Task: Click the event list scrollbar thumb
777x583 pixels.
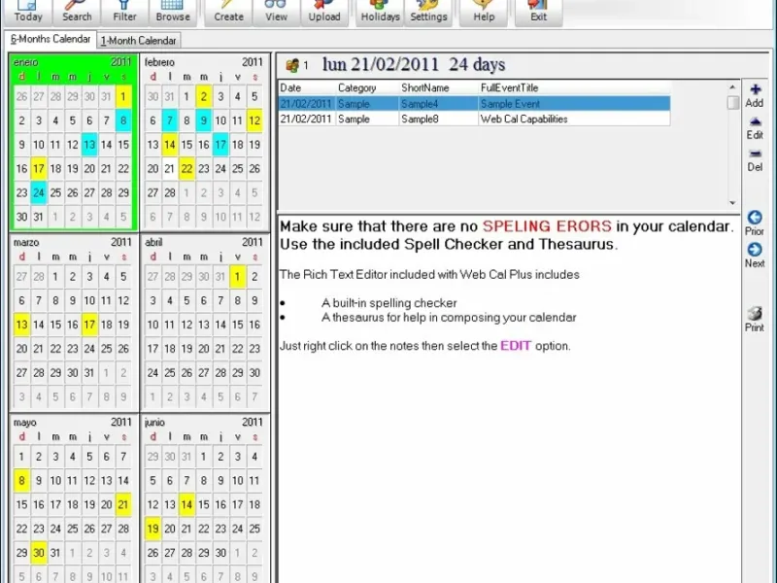Action: (732, 103)
